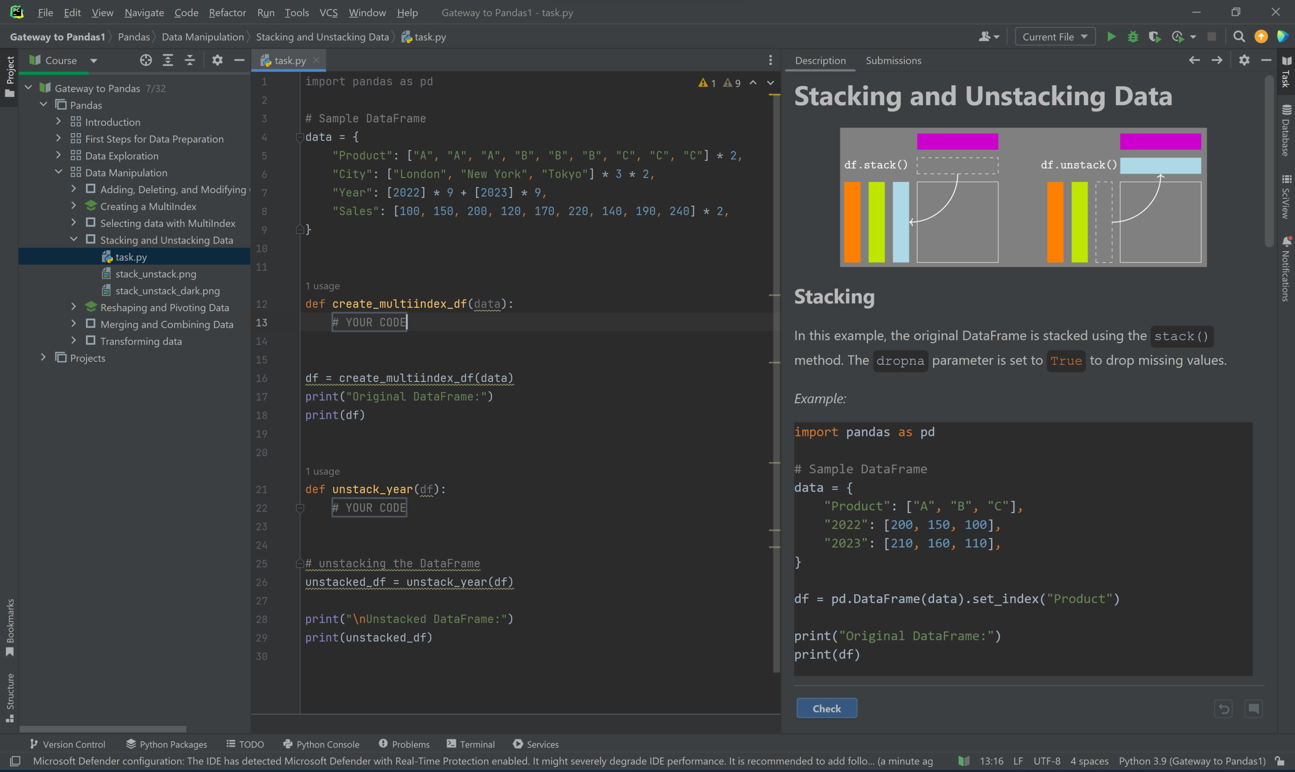Click the profiler run icon
The height and width of the screenshot is (772, 1295).
1178,37
